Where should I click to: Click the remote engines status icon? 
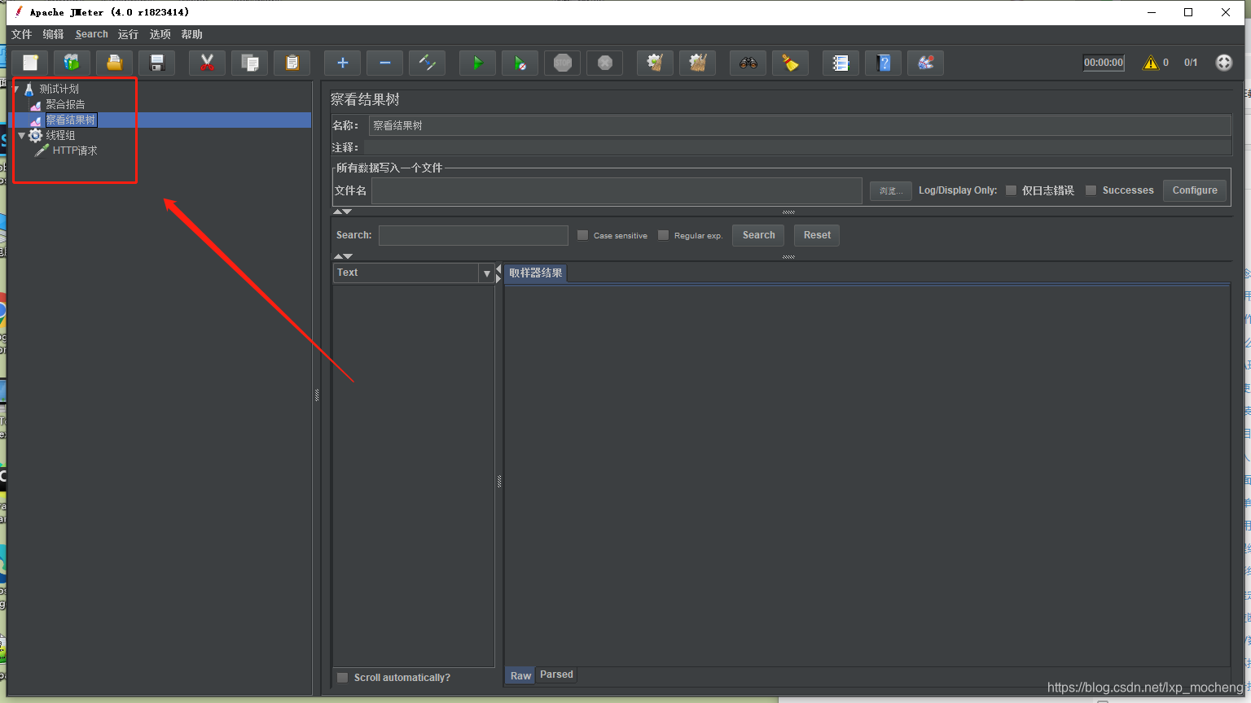point(1223,63)
